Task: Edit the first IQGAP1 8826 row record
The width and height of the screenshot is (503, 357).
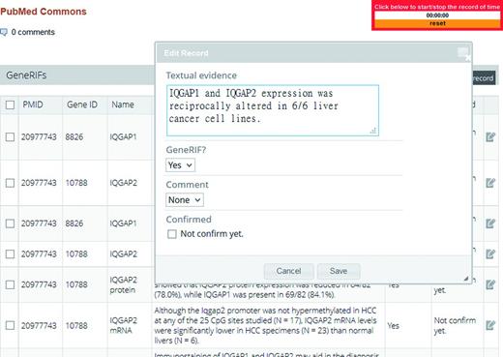Action: coord(490,137)
